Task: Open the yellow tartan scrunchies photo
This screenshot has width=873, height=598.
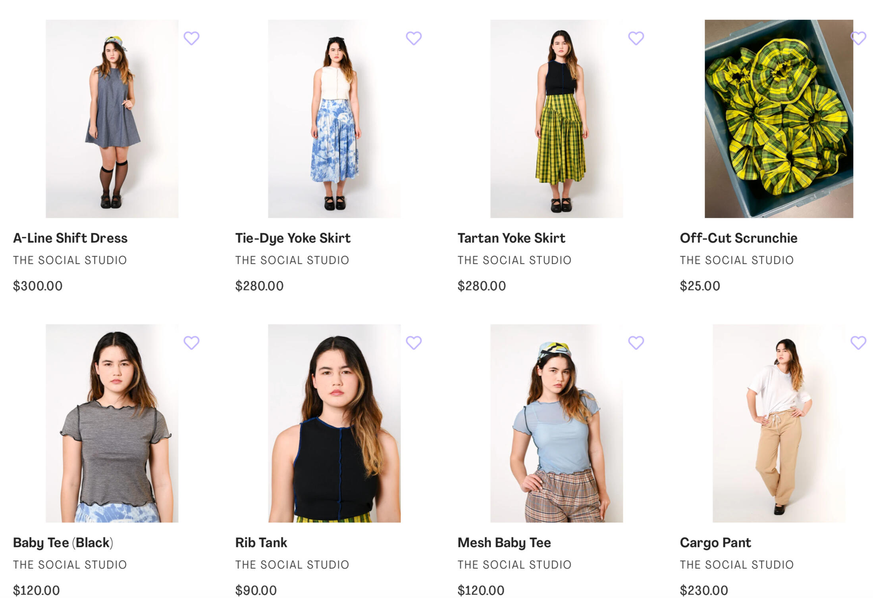Action: click(x=779, y=119)
